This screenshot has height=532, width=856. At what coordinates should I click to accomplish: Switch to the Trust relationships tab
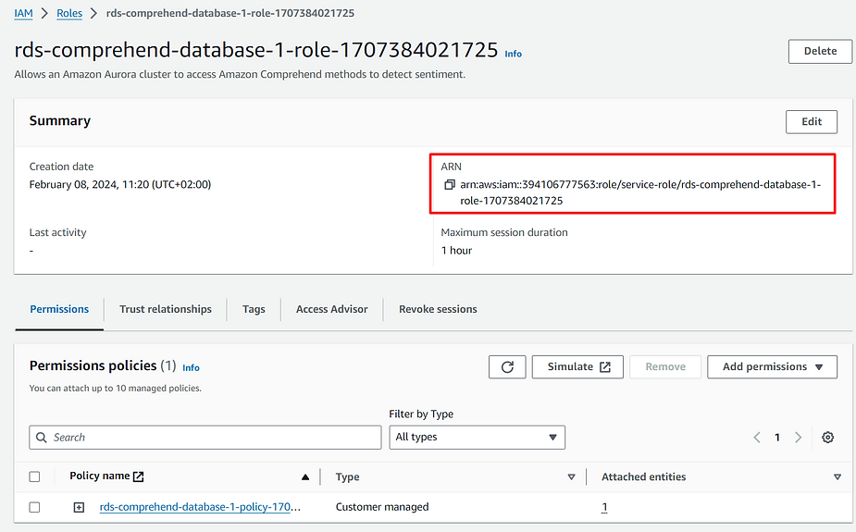point(166,309)
